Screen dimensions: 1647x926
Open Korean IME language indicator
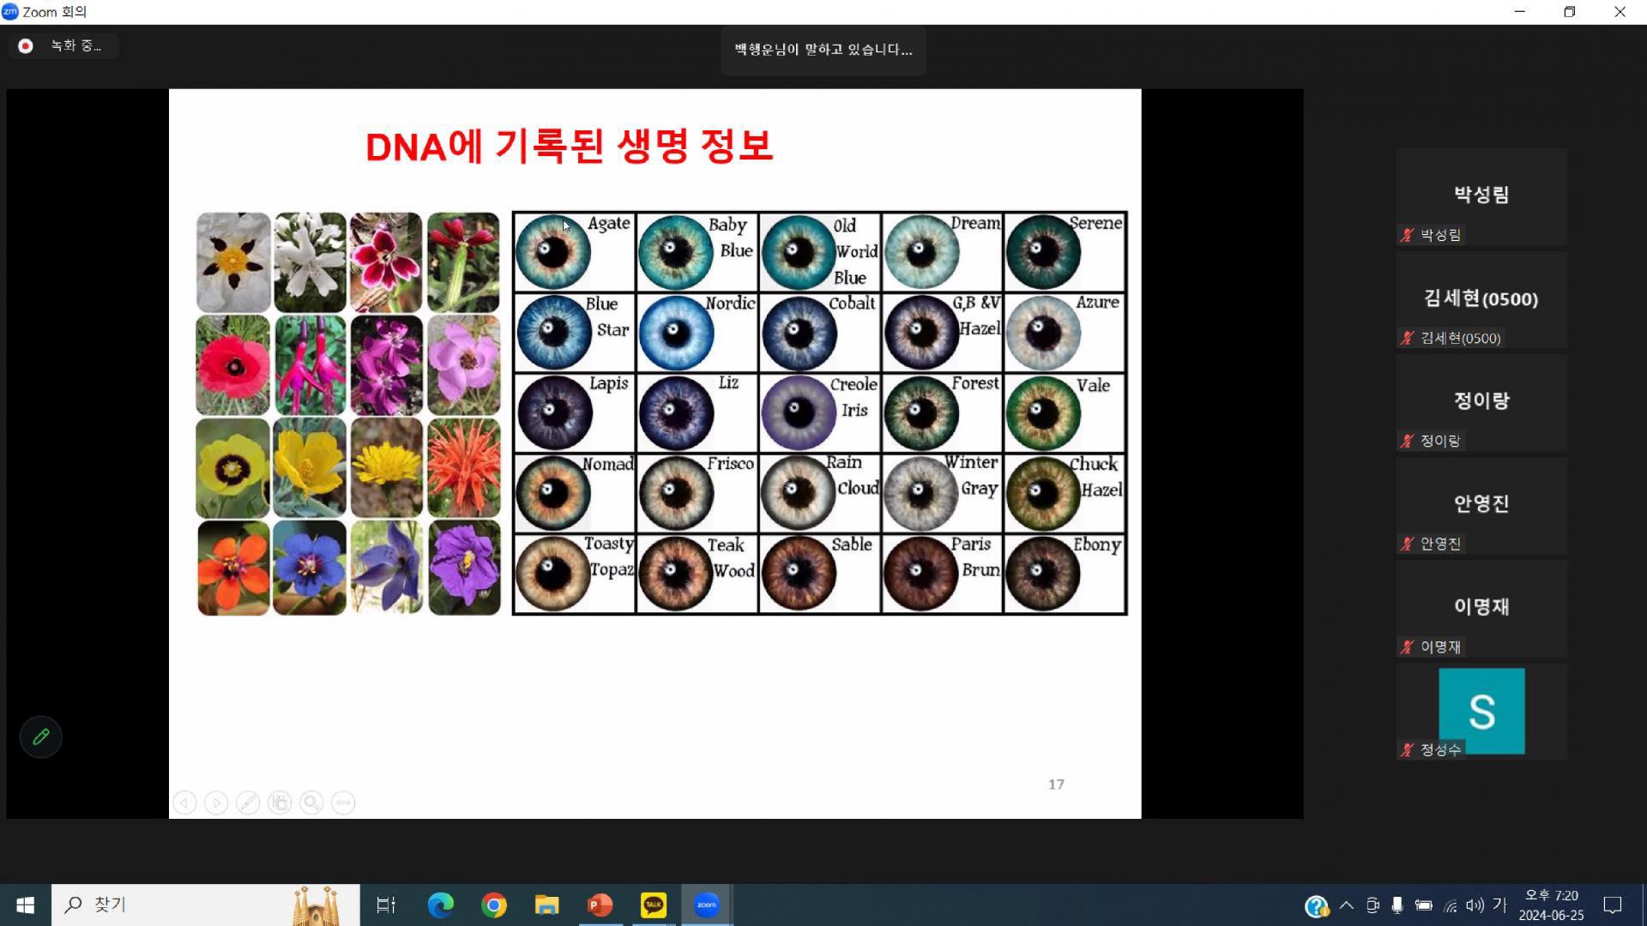click(1499, 905)
